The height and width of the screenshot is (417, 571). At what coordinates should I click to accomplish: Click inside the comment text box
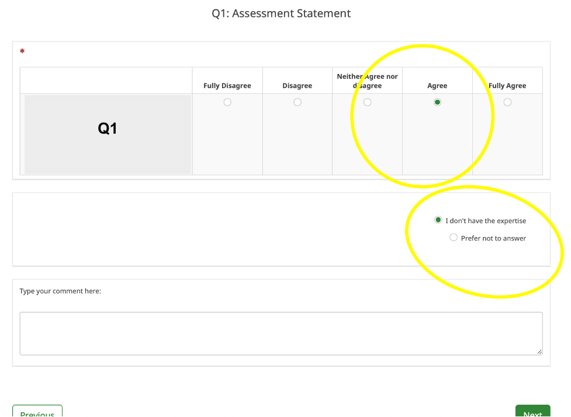281,333
